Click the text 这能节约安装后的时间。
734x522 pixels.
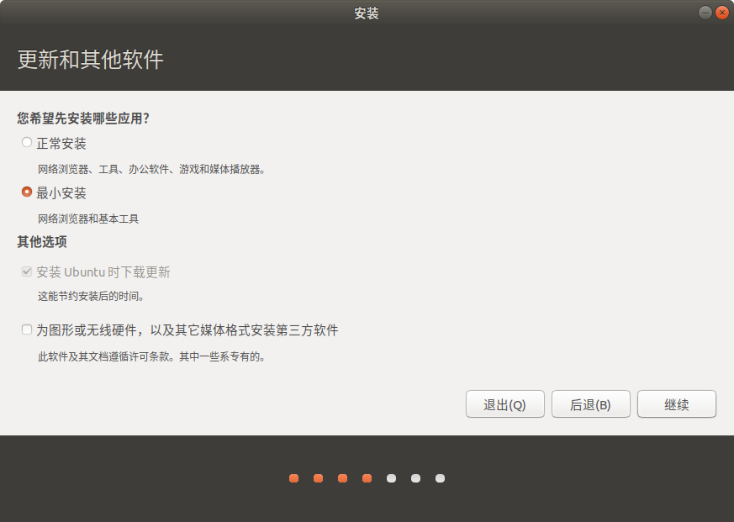pos(92,296)
